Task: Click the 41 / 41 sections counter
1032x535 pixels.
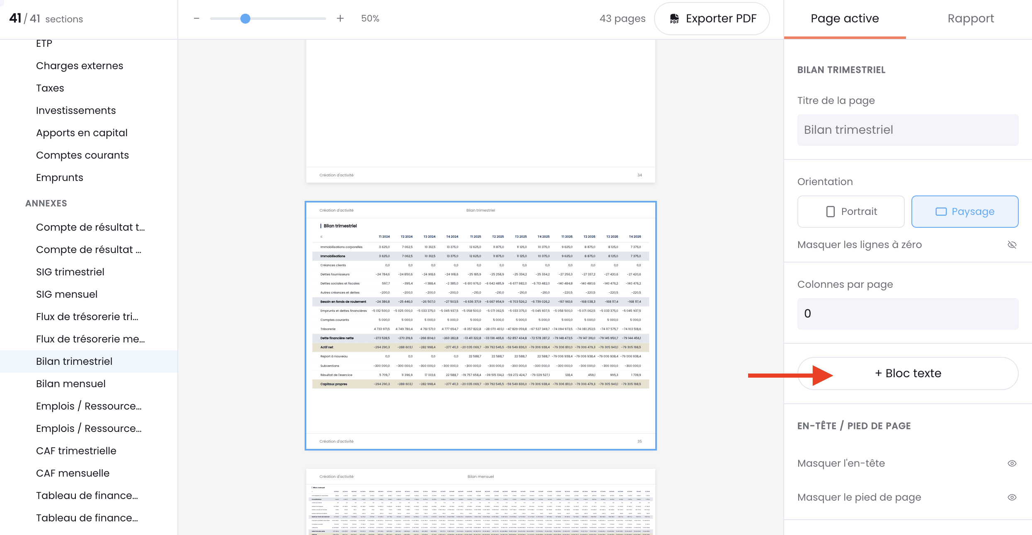Action: (x=46, y=19)
